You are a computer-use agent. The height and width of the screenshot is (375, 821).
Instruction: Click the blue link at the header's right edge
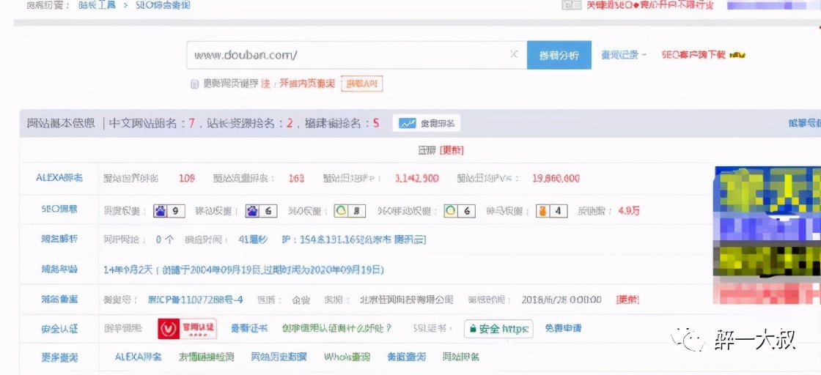click(x=805, y=124)
